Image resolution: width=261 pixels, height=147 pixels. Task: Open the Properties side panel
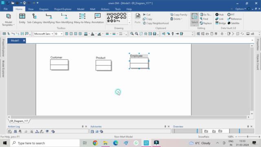pos(258,45)
